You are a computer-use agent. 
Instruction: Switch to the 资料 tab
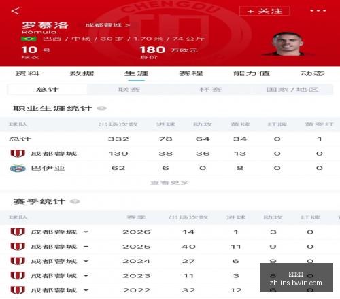pos(27,73)
